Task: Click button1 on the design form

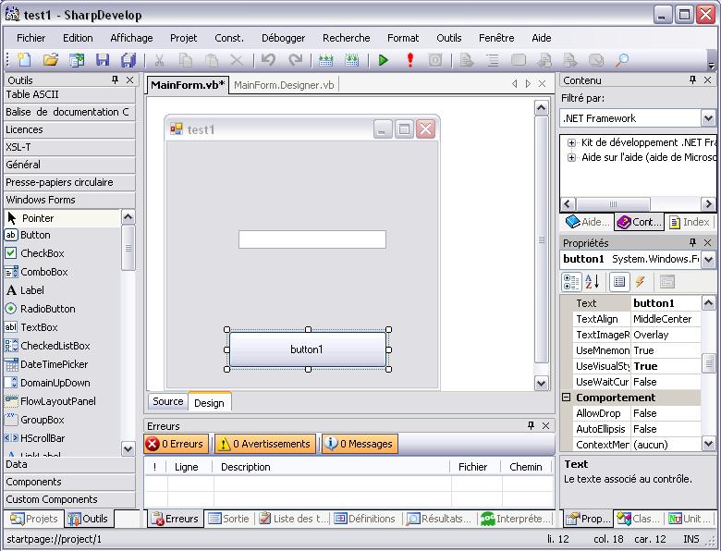Action: 307,349
